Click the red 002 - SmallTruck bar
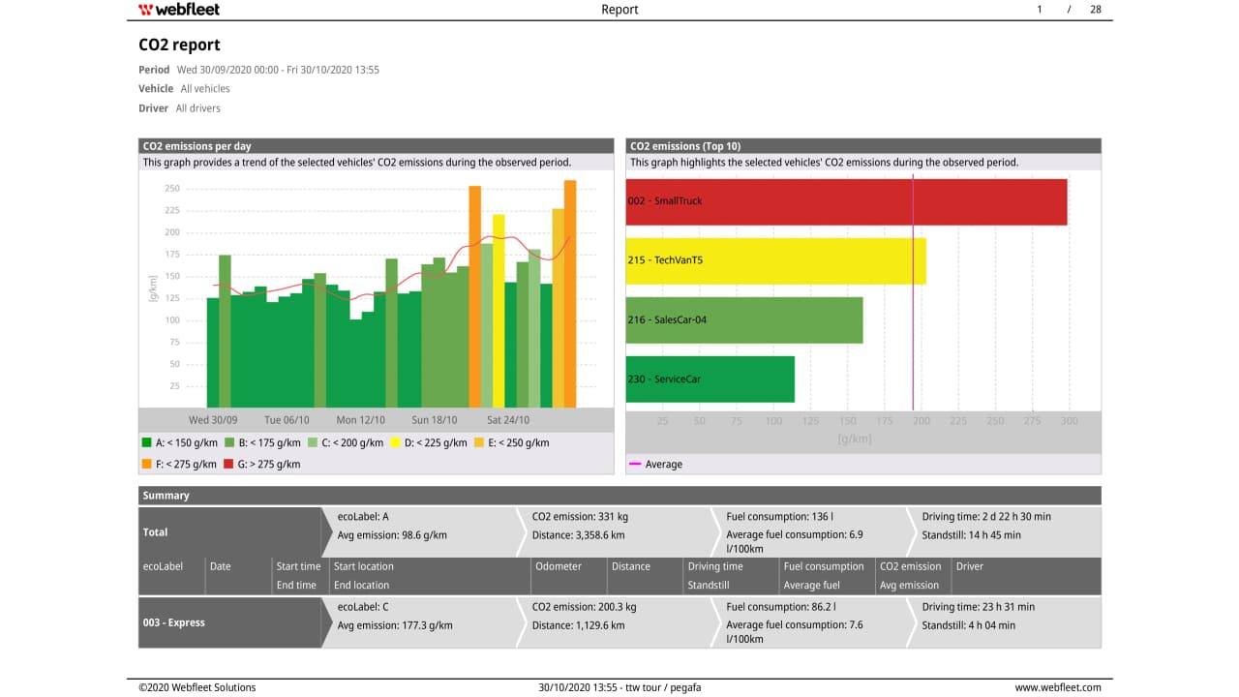The height and width of the screenshot is (697, 1239). point(846,201)
